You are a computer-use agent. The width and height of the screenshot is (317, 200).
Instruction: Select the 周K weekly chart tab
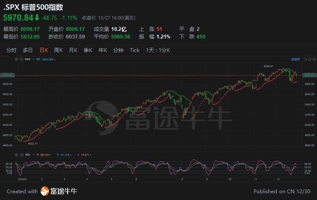click(x=58, y=50)
